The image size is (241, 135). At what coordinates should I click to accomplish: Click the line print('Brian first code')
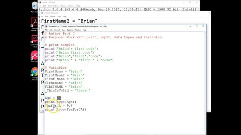69,52
